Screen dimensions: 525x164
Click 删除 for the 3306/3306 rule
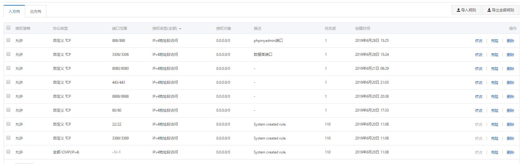click(x=510, y=55)
